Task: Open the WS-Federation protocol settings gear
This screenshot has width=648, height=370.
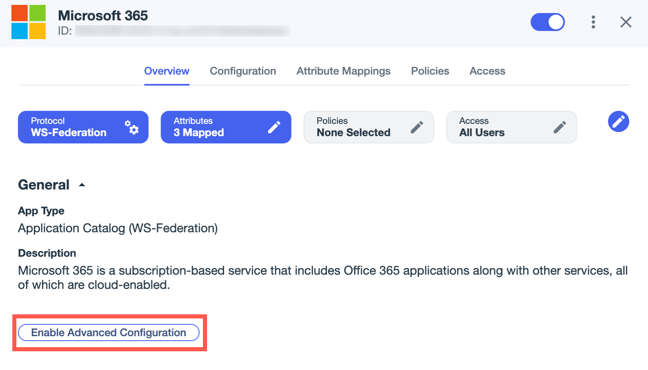Action: point(132,127)
